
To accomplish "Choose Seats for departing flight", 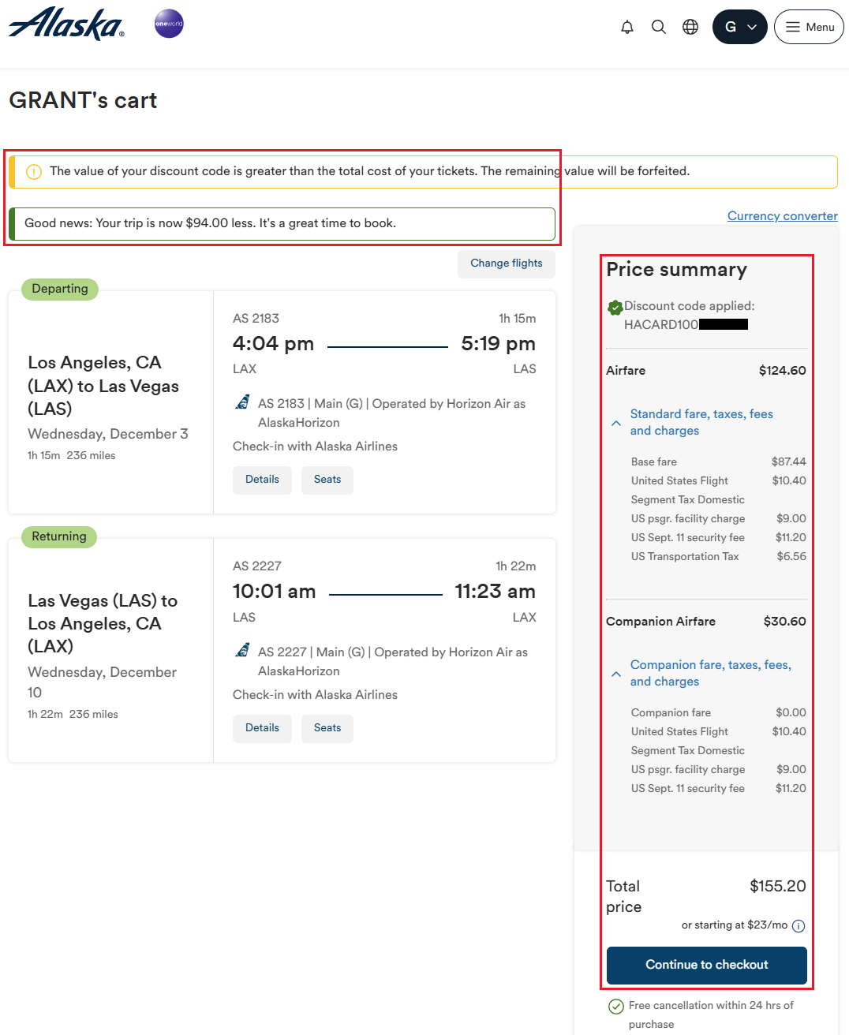I will [x=327, y=480].
